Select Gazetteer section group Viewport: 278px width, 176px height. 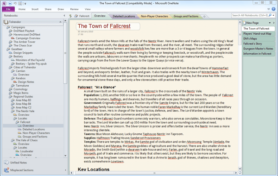pos(17,49)
